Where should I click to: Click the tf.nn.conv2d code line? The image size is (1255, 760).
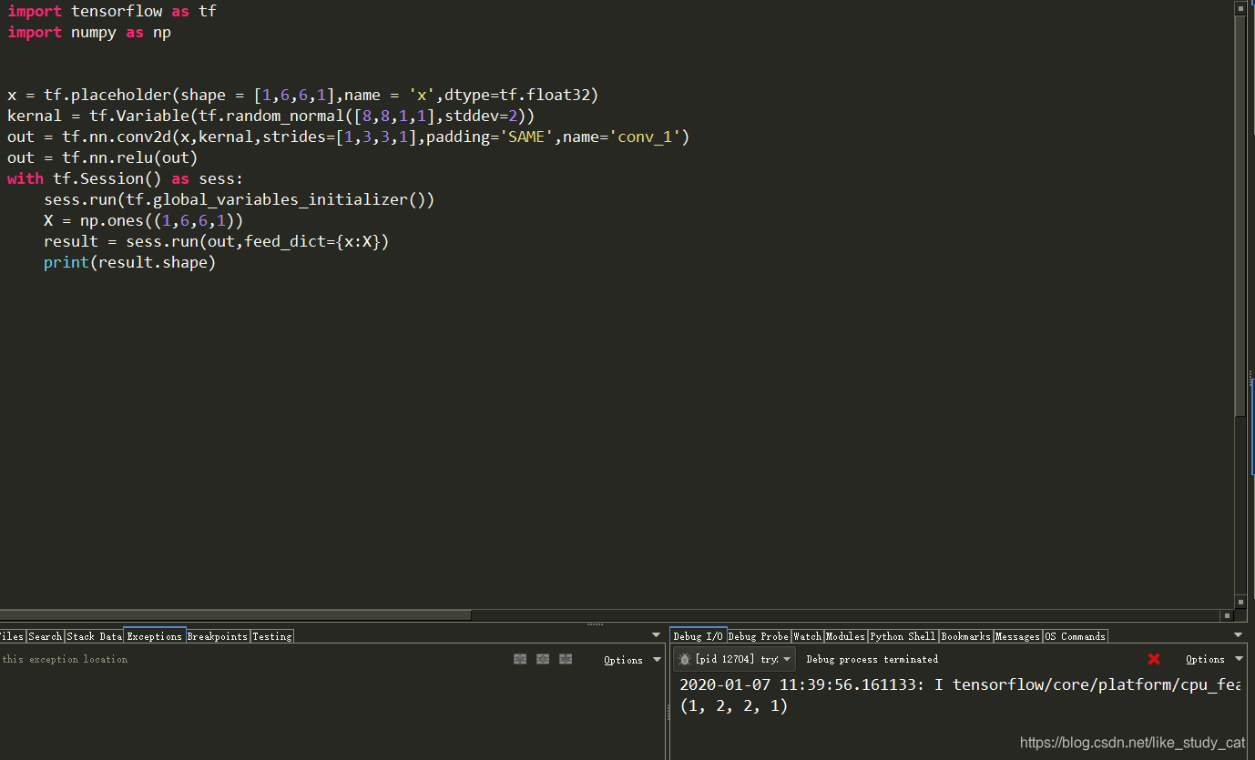tap(349, 137)
